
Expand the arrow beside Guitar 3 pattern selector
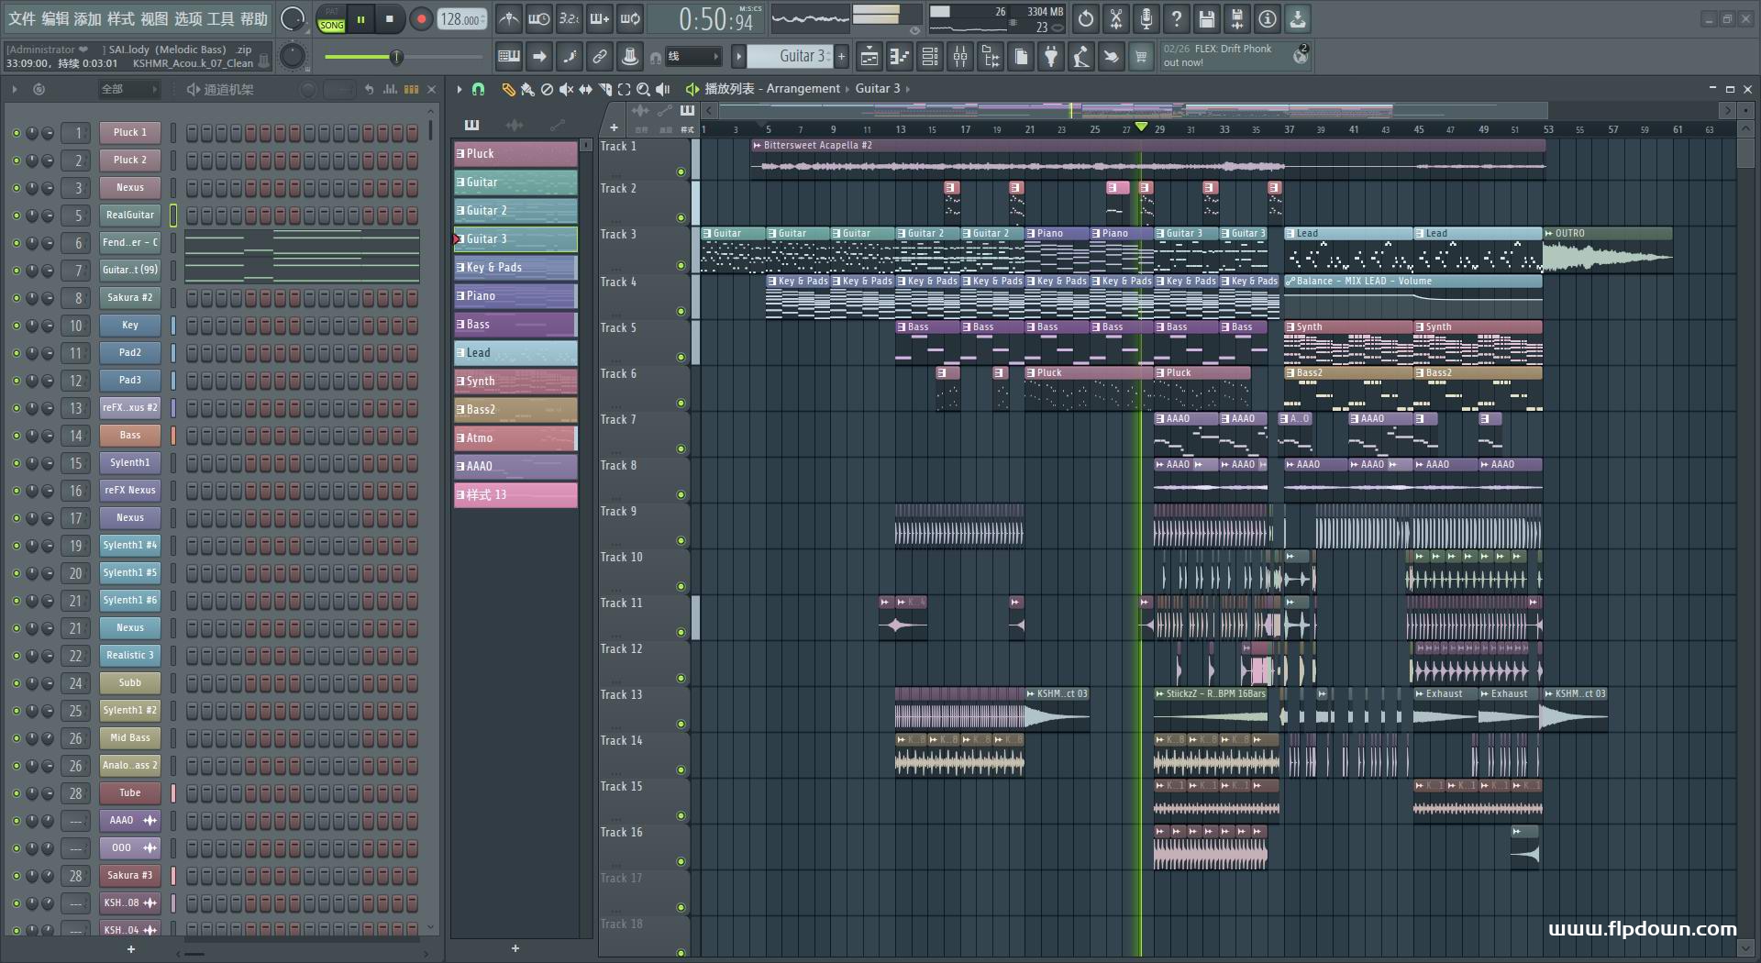[738, 57]
